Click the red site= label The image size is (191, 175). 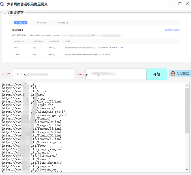[x=6, y=74]
